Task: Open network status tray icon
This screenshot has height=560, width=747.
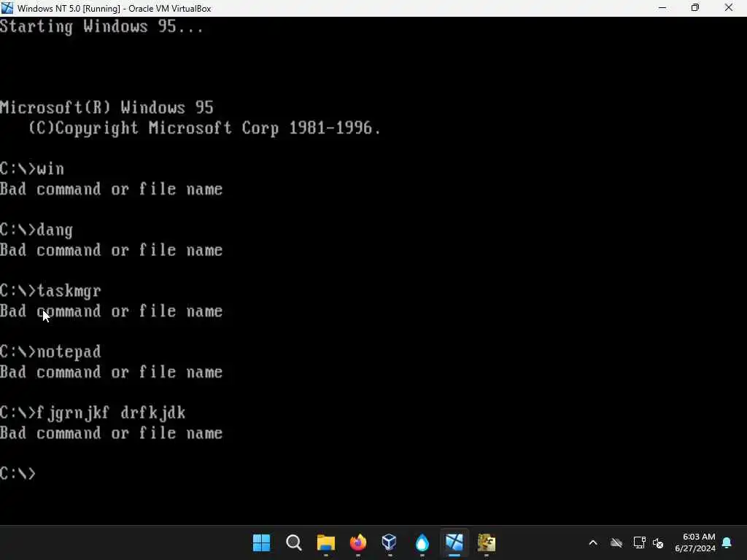Action: tap(639, 542)
